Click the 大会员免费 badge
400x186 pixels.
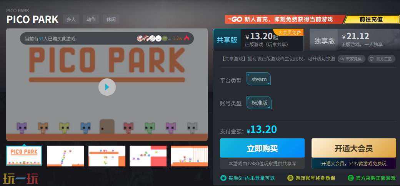click(289, 32)
